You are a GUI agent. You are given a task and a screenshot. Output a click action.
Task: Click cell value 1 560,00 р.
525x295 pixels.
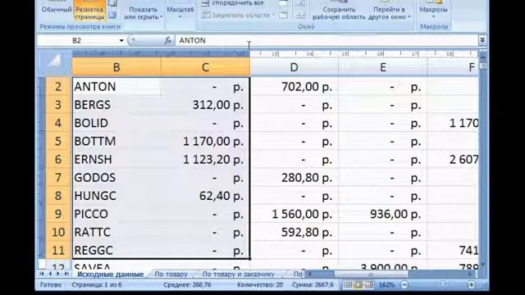click(294, 214)
